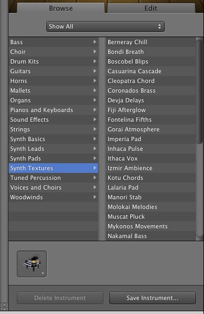Expand the Drum Kits category arrow
The height and width of the screenshot is (314, 204).
[95, 61]
